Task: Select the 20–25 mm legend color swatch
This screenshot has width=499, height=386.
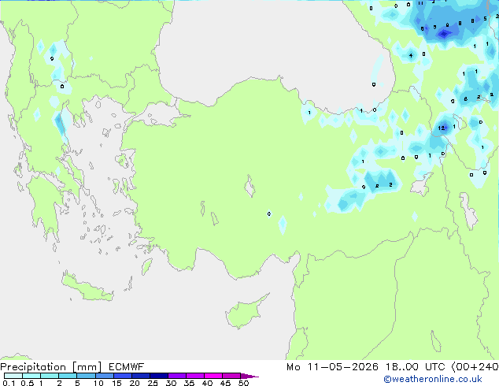Action: [x=141, y=376]
